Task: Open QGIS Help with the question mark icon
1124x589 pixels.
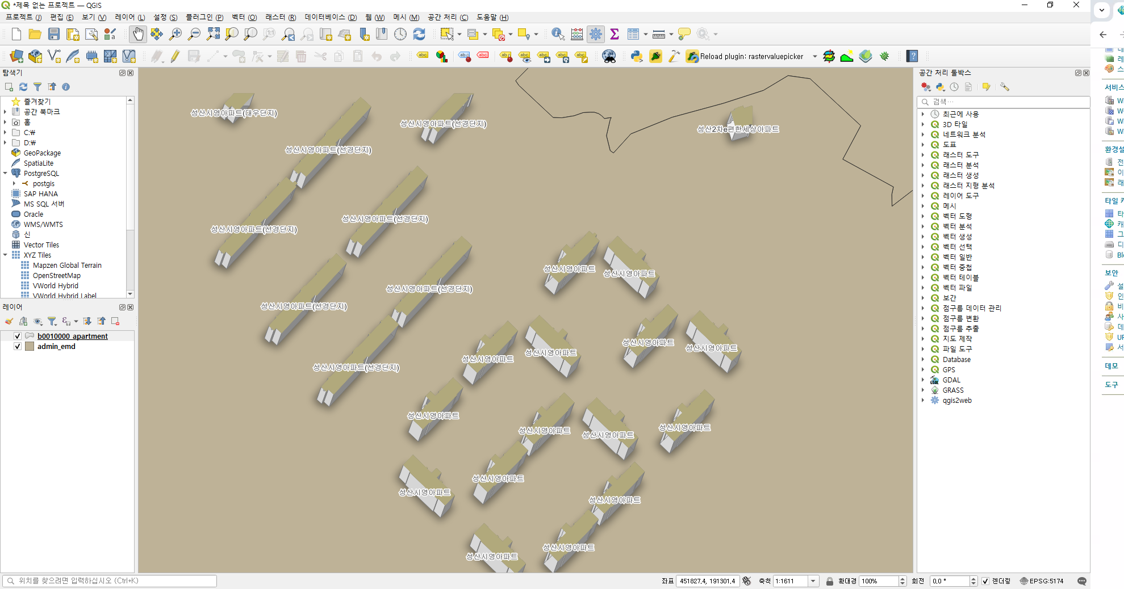Action: (x=913, y=56)
